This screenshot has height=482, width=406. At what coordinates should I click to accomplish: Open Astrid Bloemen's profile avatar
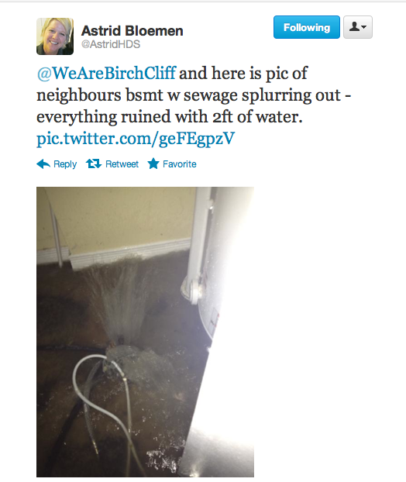55,36
